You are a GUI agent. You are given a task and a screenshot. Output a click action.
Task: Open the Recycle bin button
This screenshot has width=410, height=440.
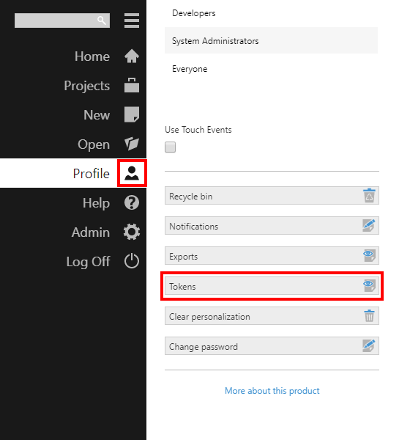[x=272, y=196]
